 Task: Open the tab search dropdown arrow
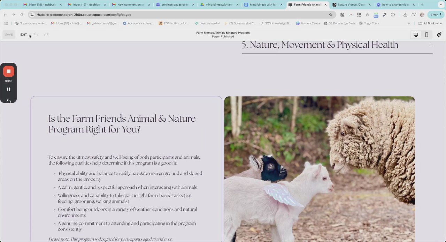point(441,5)
